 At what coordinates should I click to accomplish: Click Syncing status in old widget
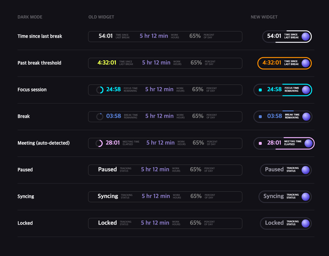click(108, 196)
